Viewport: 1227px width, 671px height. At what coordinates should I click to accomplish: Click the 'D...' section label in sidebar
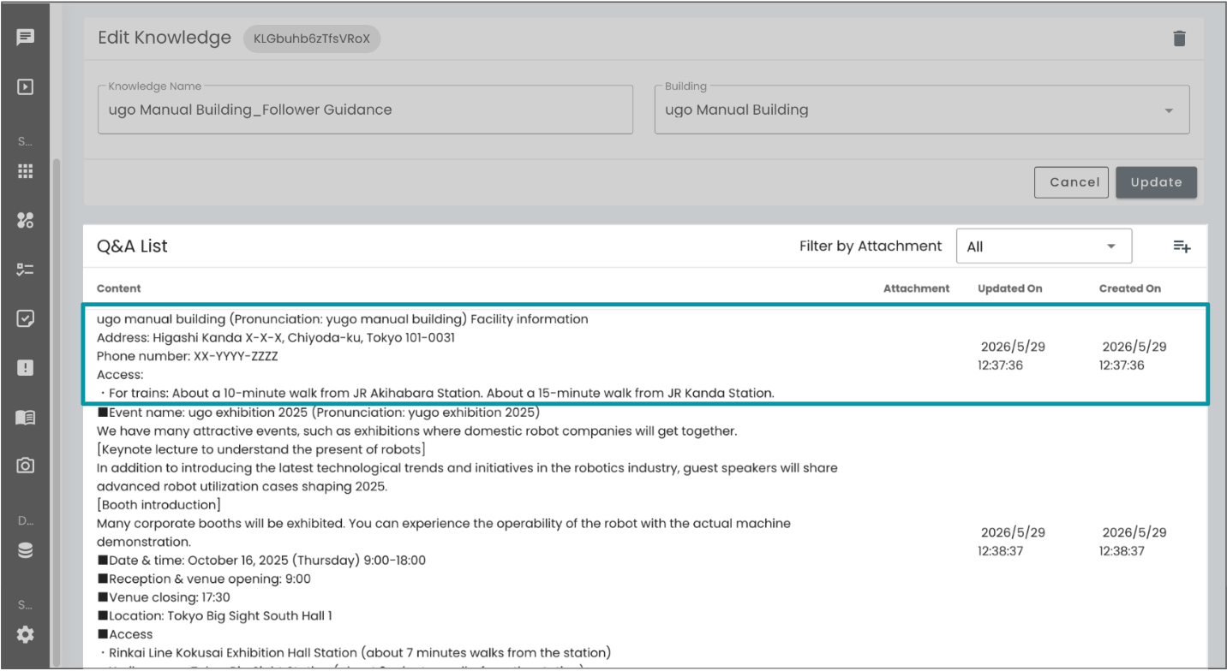tap(26, 520)
